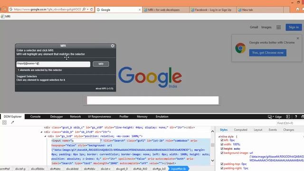Open the Gmail link
Viewport: 304px width, 171px height.
point(254,27)
